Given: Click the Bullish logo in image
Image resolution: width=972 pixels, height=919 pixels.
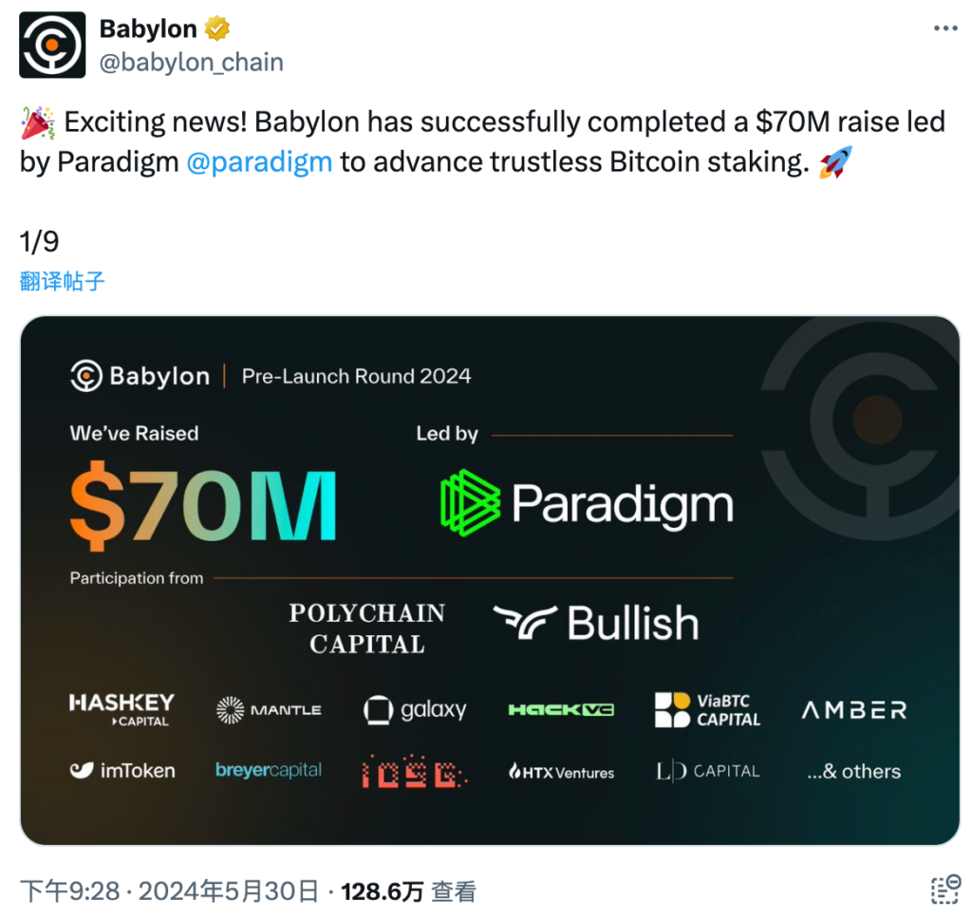Looking at the screenshot, I should click(x=596, y=623).
